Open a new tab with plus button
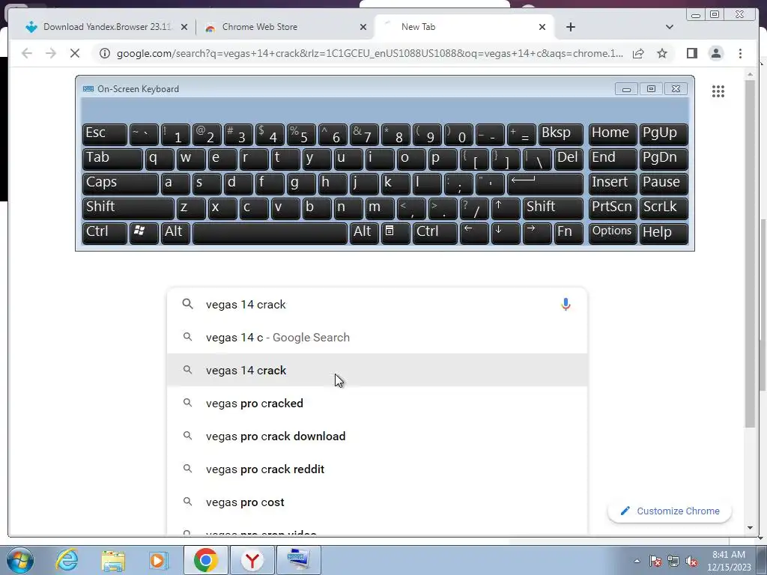The height and width of the screenshot is (575, 767). [570, 27]
